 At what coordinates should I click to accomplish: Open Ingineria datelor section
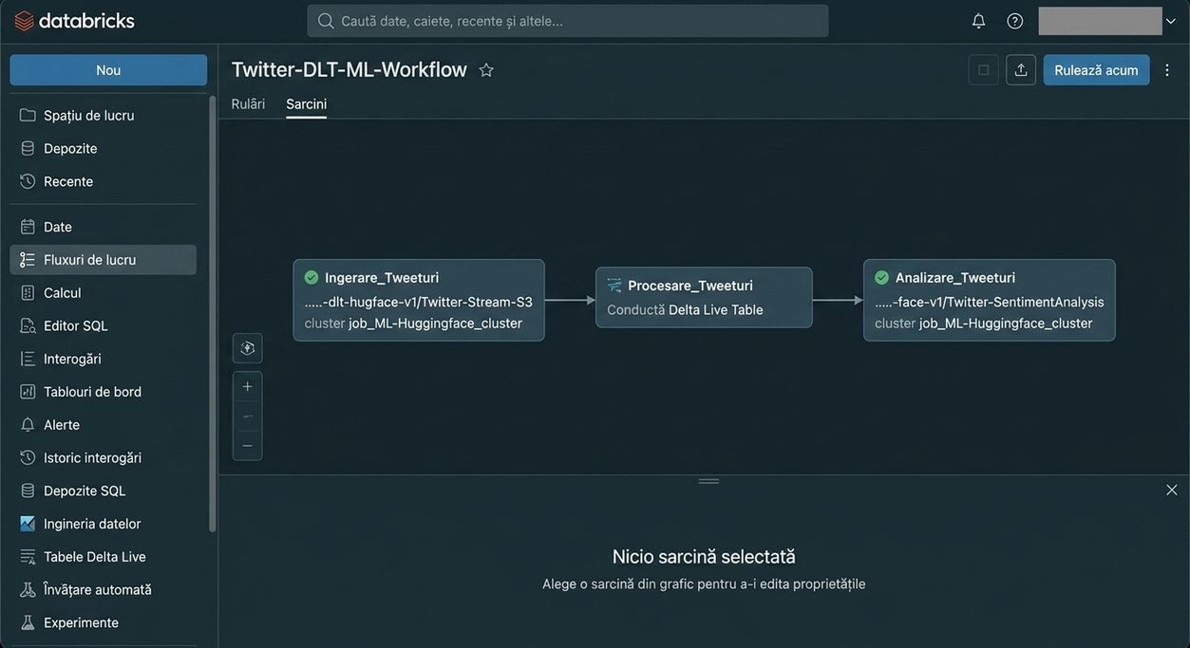[x=103, y=524]
